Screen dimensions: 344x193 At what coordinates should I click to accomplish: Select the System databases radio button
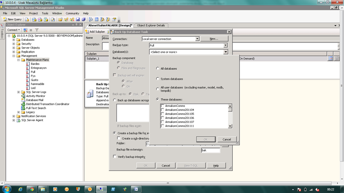coord(157,79)
